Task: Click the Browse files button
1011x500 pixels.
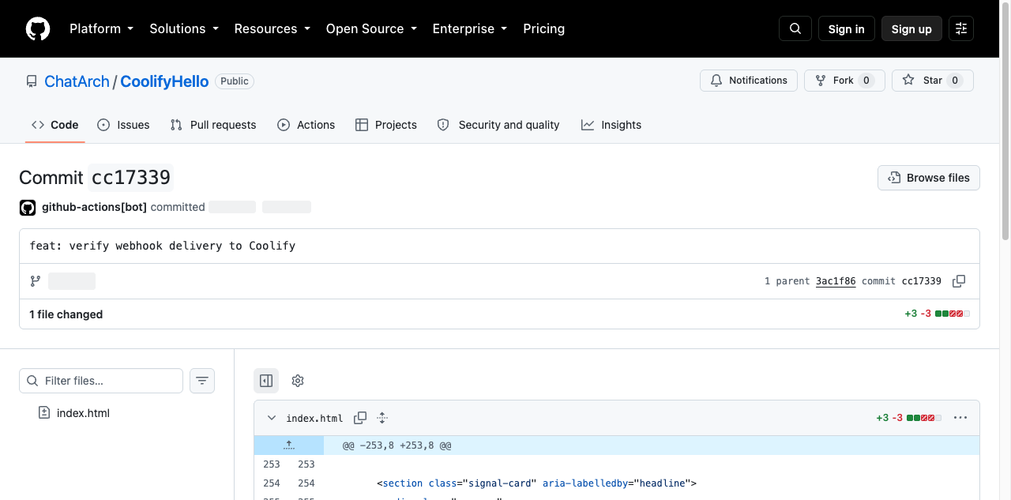Action: click(929, 178)
